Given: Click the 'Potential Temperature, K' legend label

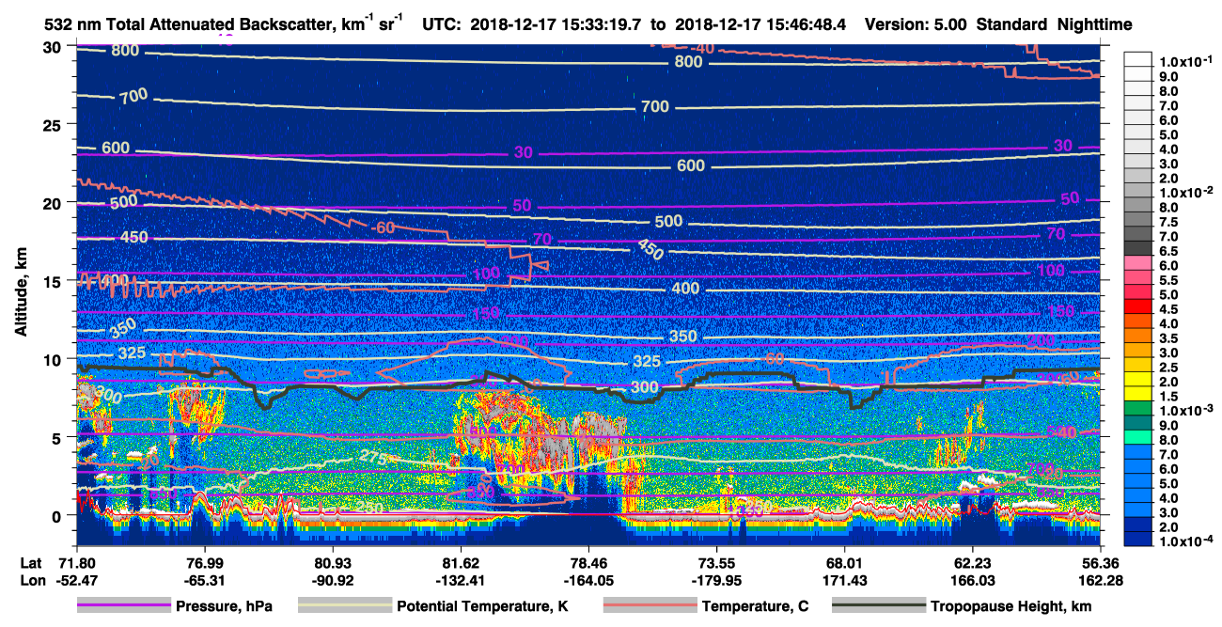Looking at the screenshot, I should (482, 606).
